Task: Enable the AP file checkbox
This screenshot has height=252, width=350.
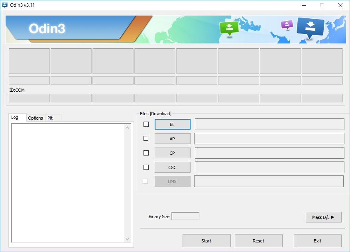Action: click(146, 138)
